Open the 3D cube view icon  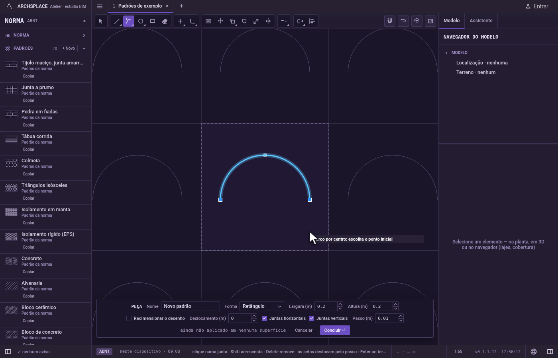tap(417, 21)
